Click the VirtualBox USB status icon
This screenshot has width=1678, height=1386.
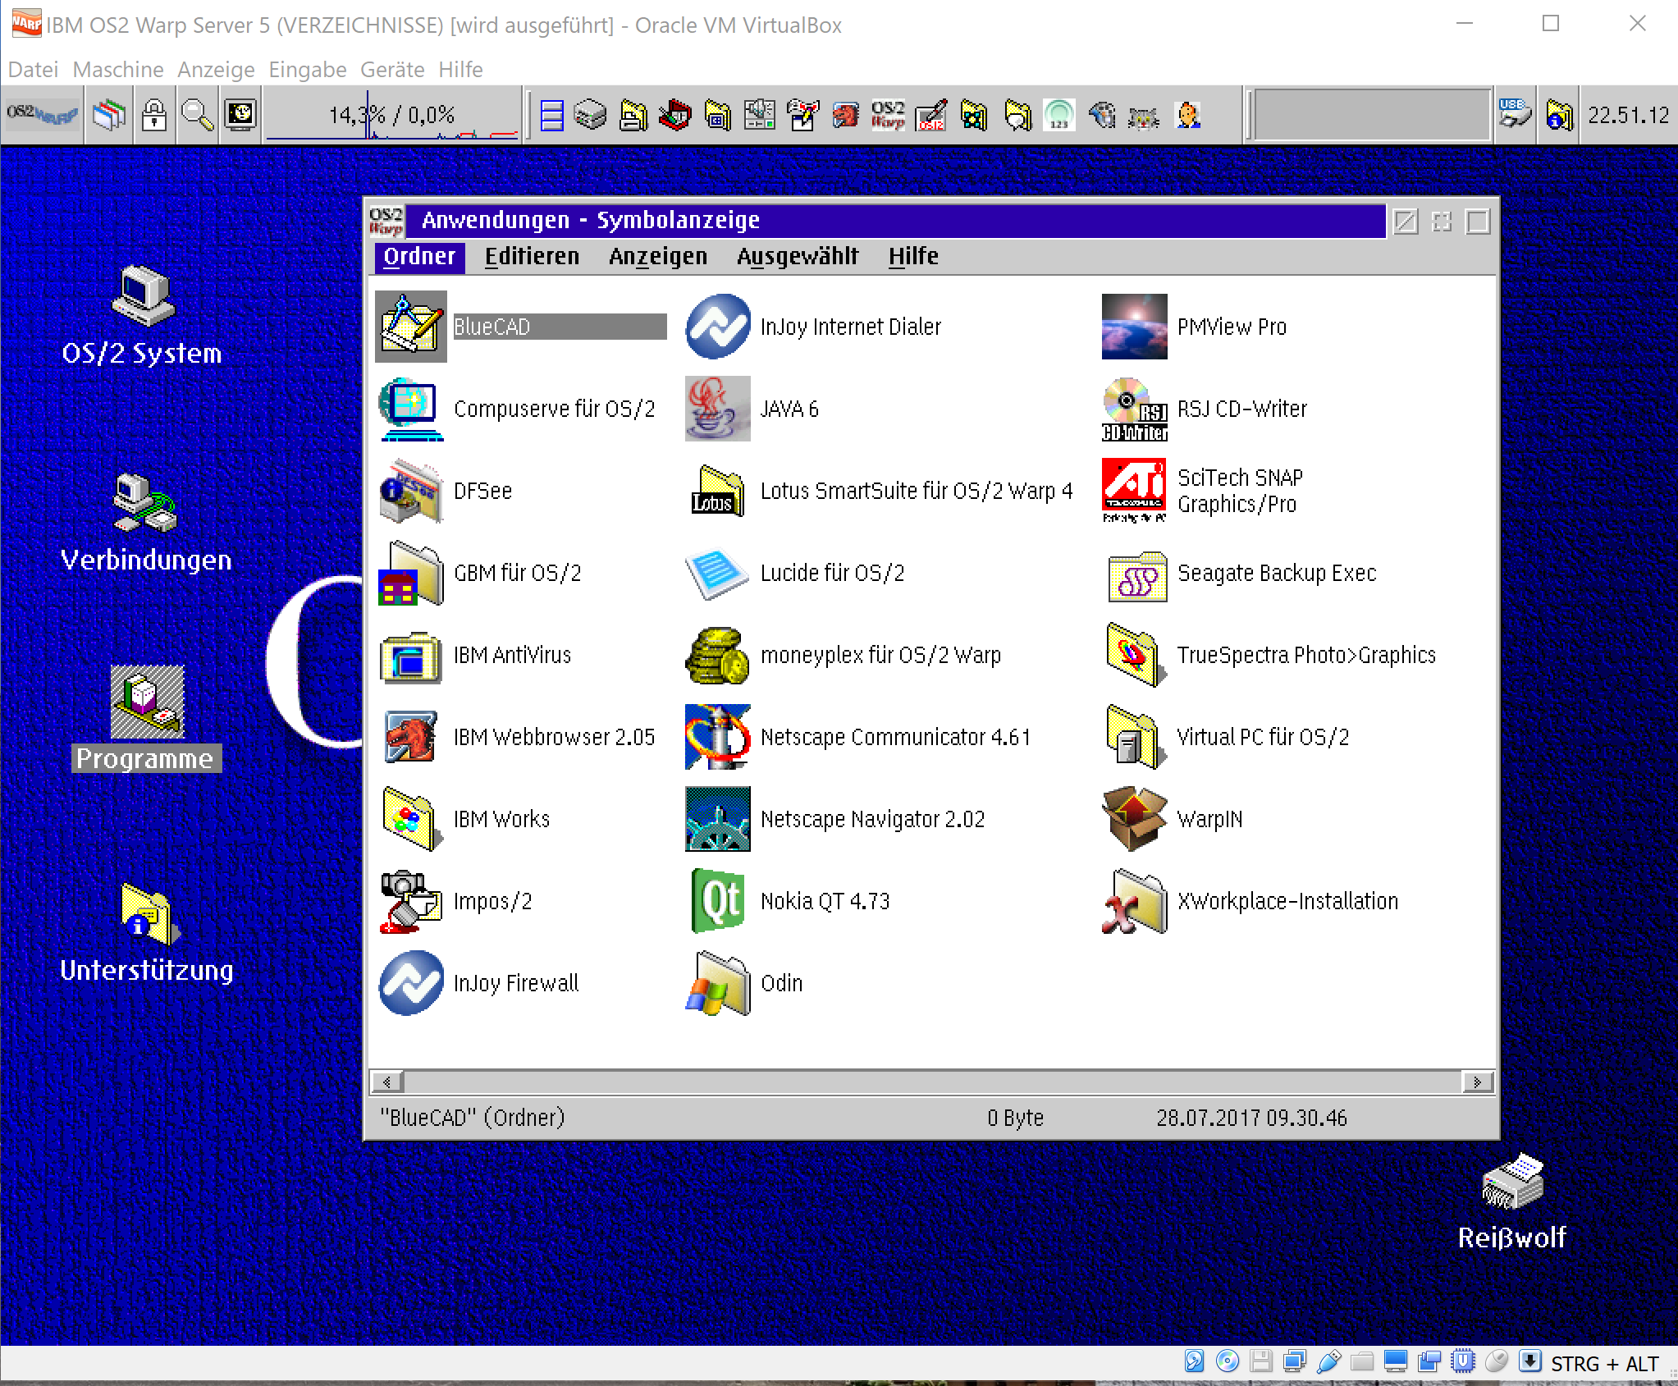(1328, 1362)
